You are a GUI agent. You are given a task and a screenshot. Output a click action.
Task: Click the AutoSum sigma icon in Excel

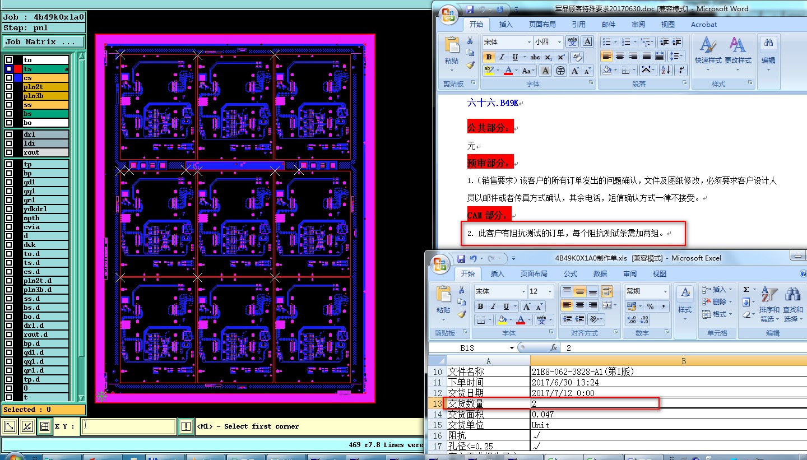click(x=746, y=290)
